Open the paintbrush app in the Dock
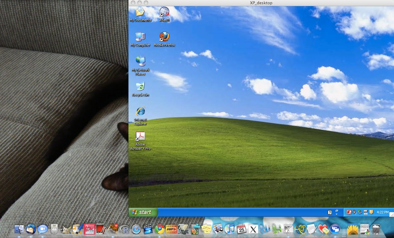Image resolution: width=394 pixels, height=238 pixels. click(78, 229)
